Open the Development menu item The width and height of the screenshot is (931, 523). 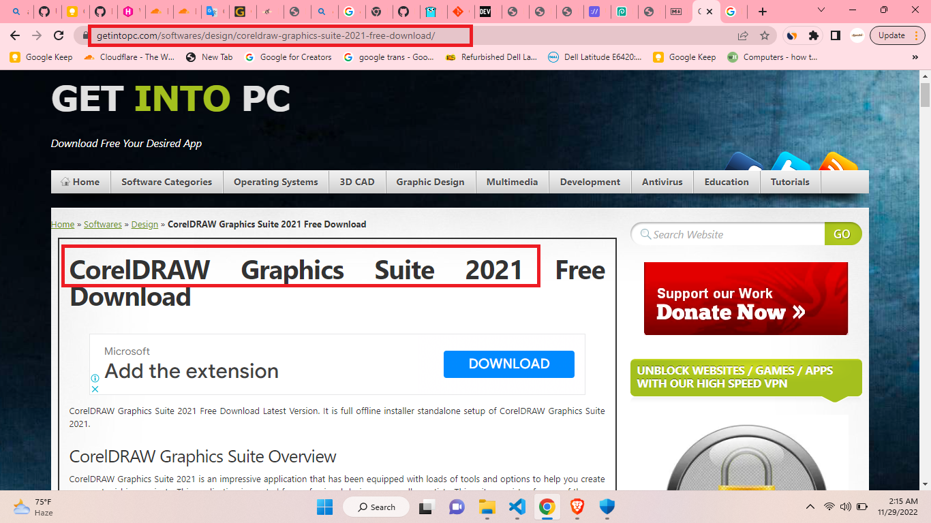pos(590,182)
